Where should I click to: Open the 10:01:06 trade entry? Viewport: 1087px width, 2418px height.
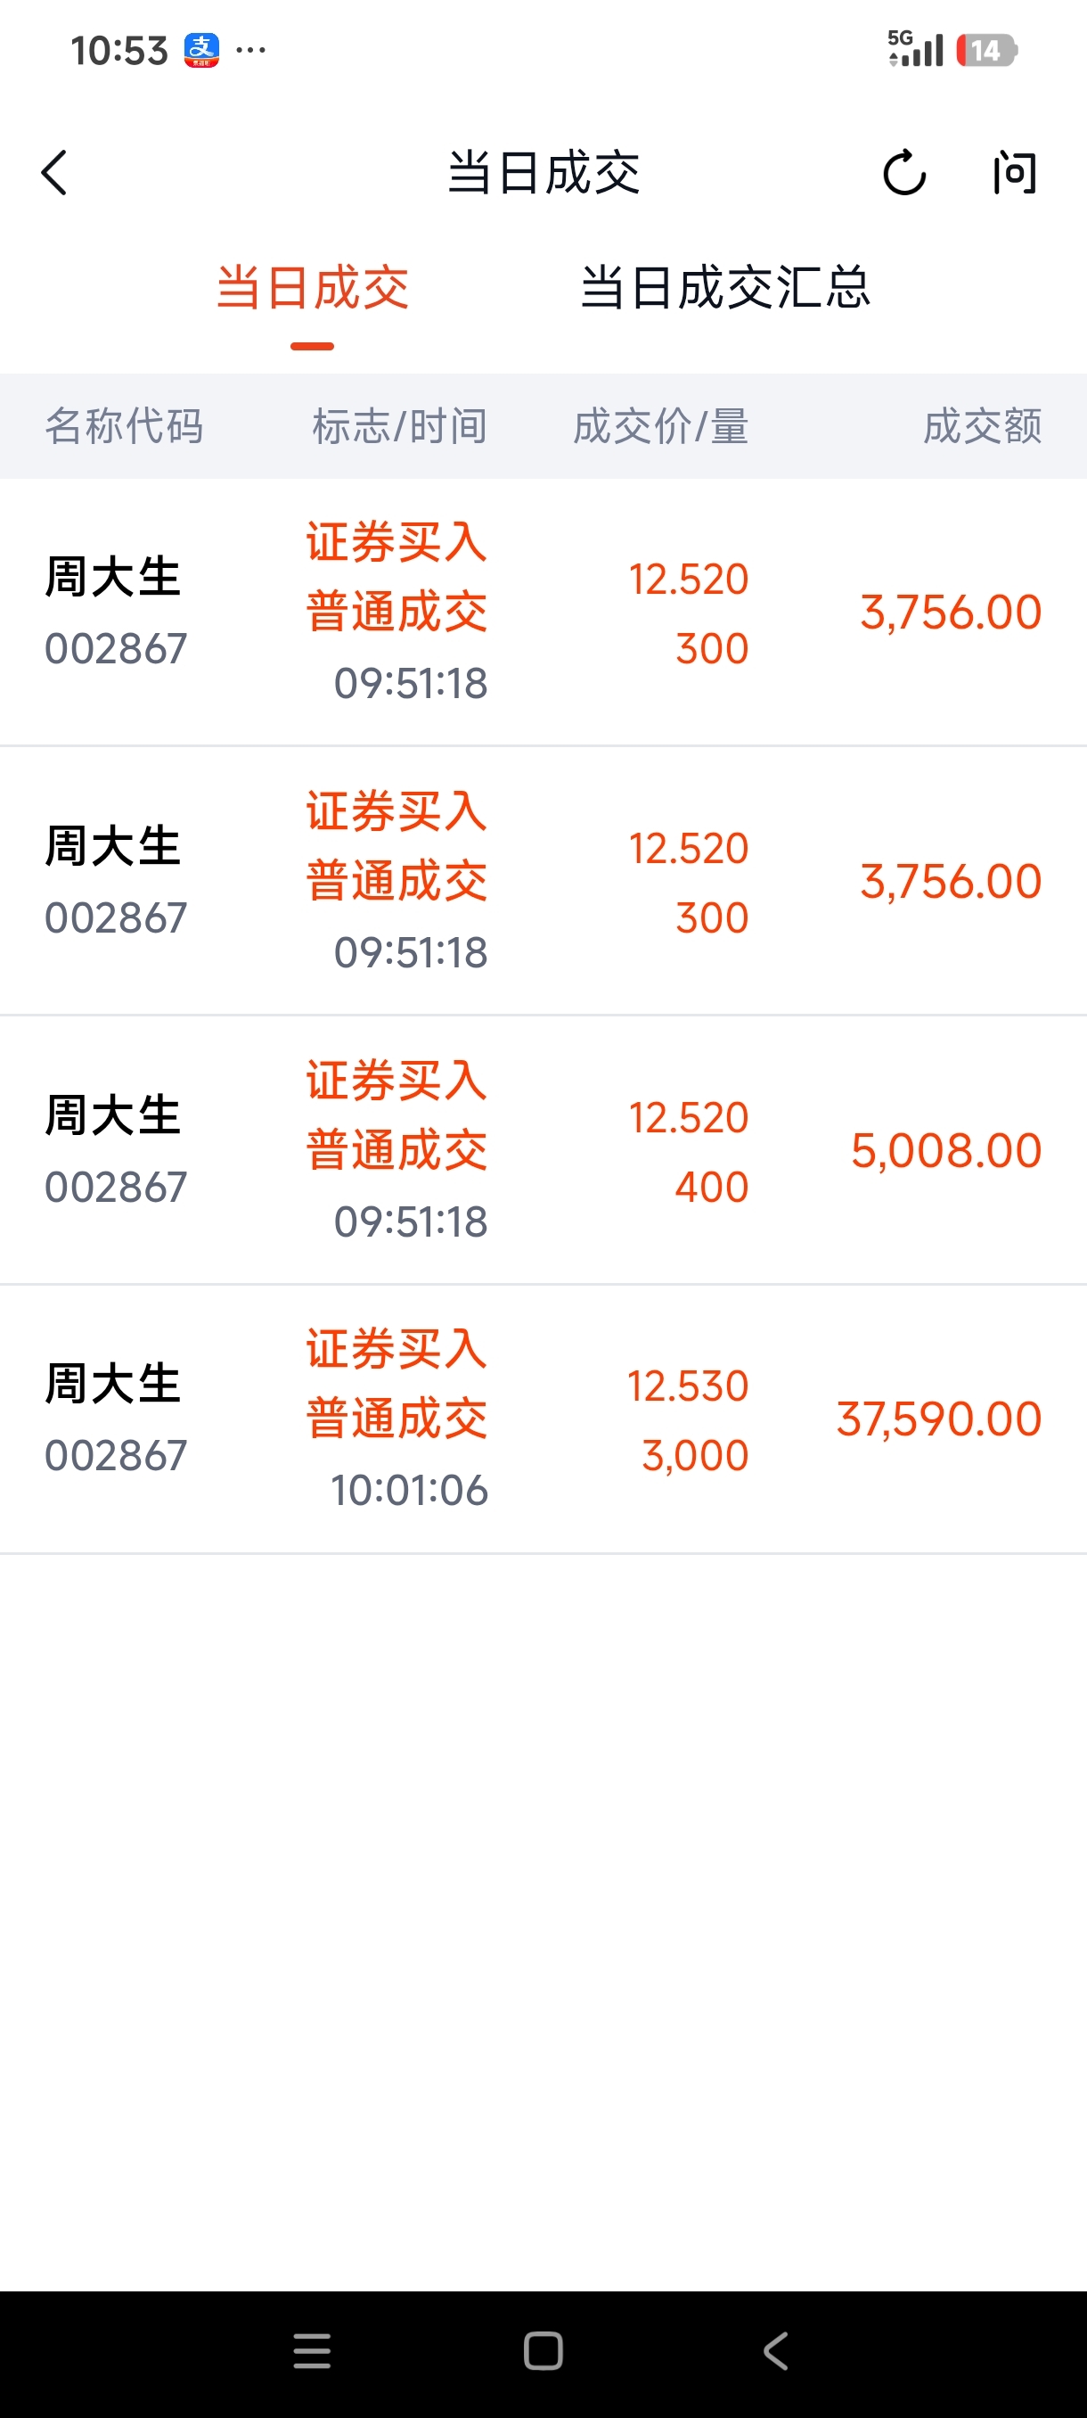(x=409, y=1490)
